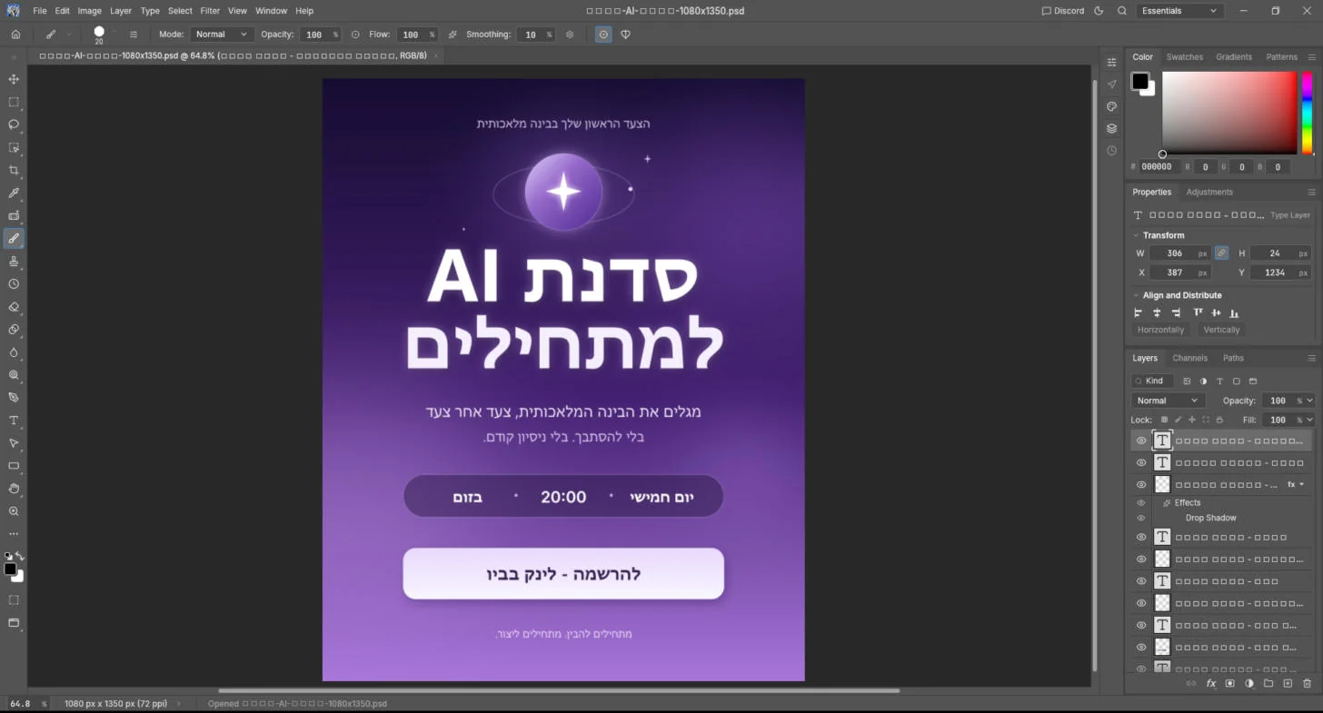Hide the layer with the fx badge
The width and height of the screenshot is (1323, 713).
[x=1141, y=485]
